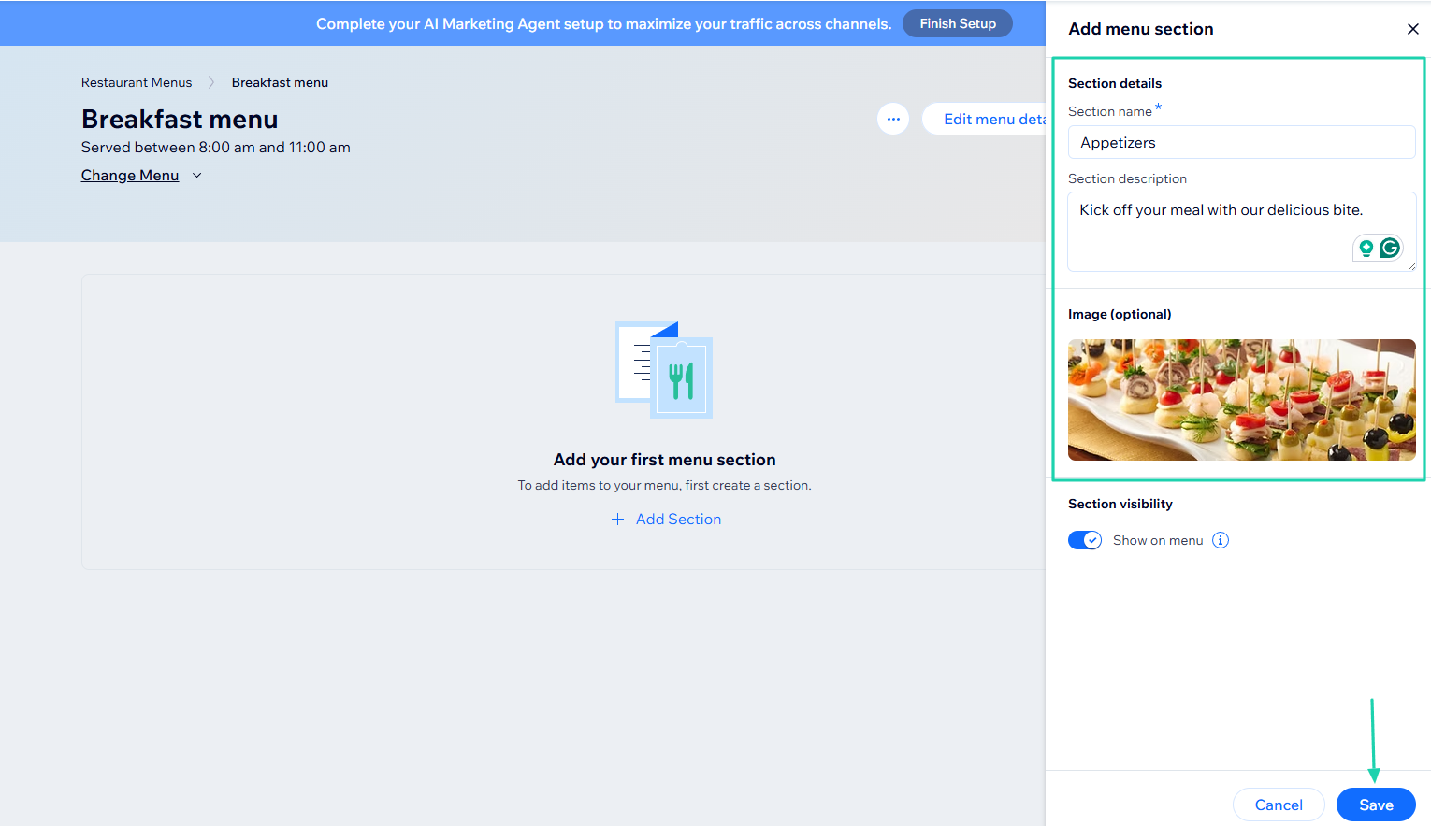Open the Change Menu link
The width and height of the screenshot is (1431, 826).
[x=130, y=176]
